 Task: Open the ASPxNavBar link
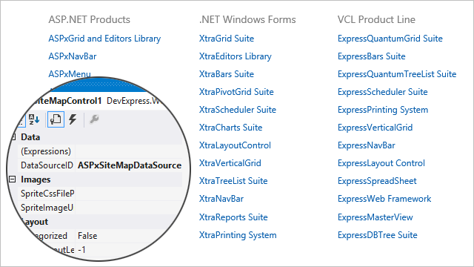[73, 56]
